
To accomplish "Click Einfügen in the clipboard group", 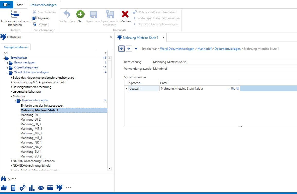I will pyautogui.click(x=41, y=24).
